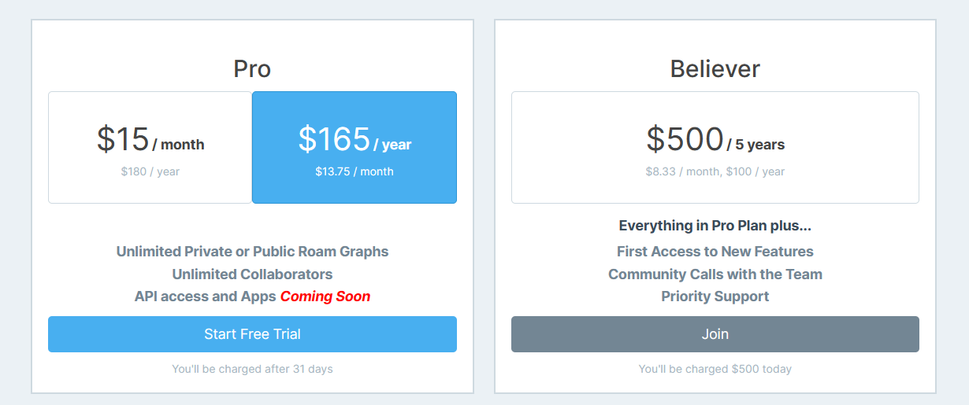This screenshot has width=969, height=405.
Task: Click the charged after 31 days note
Action: coord(252,369)
